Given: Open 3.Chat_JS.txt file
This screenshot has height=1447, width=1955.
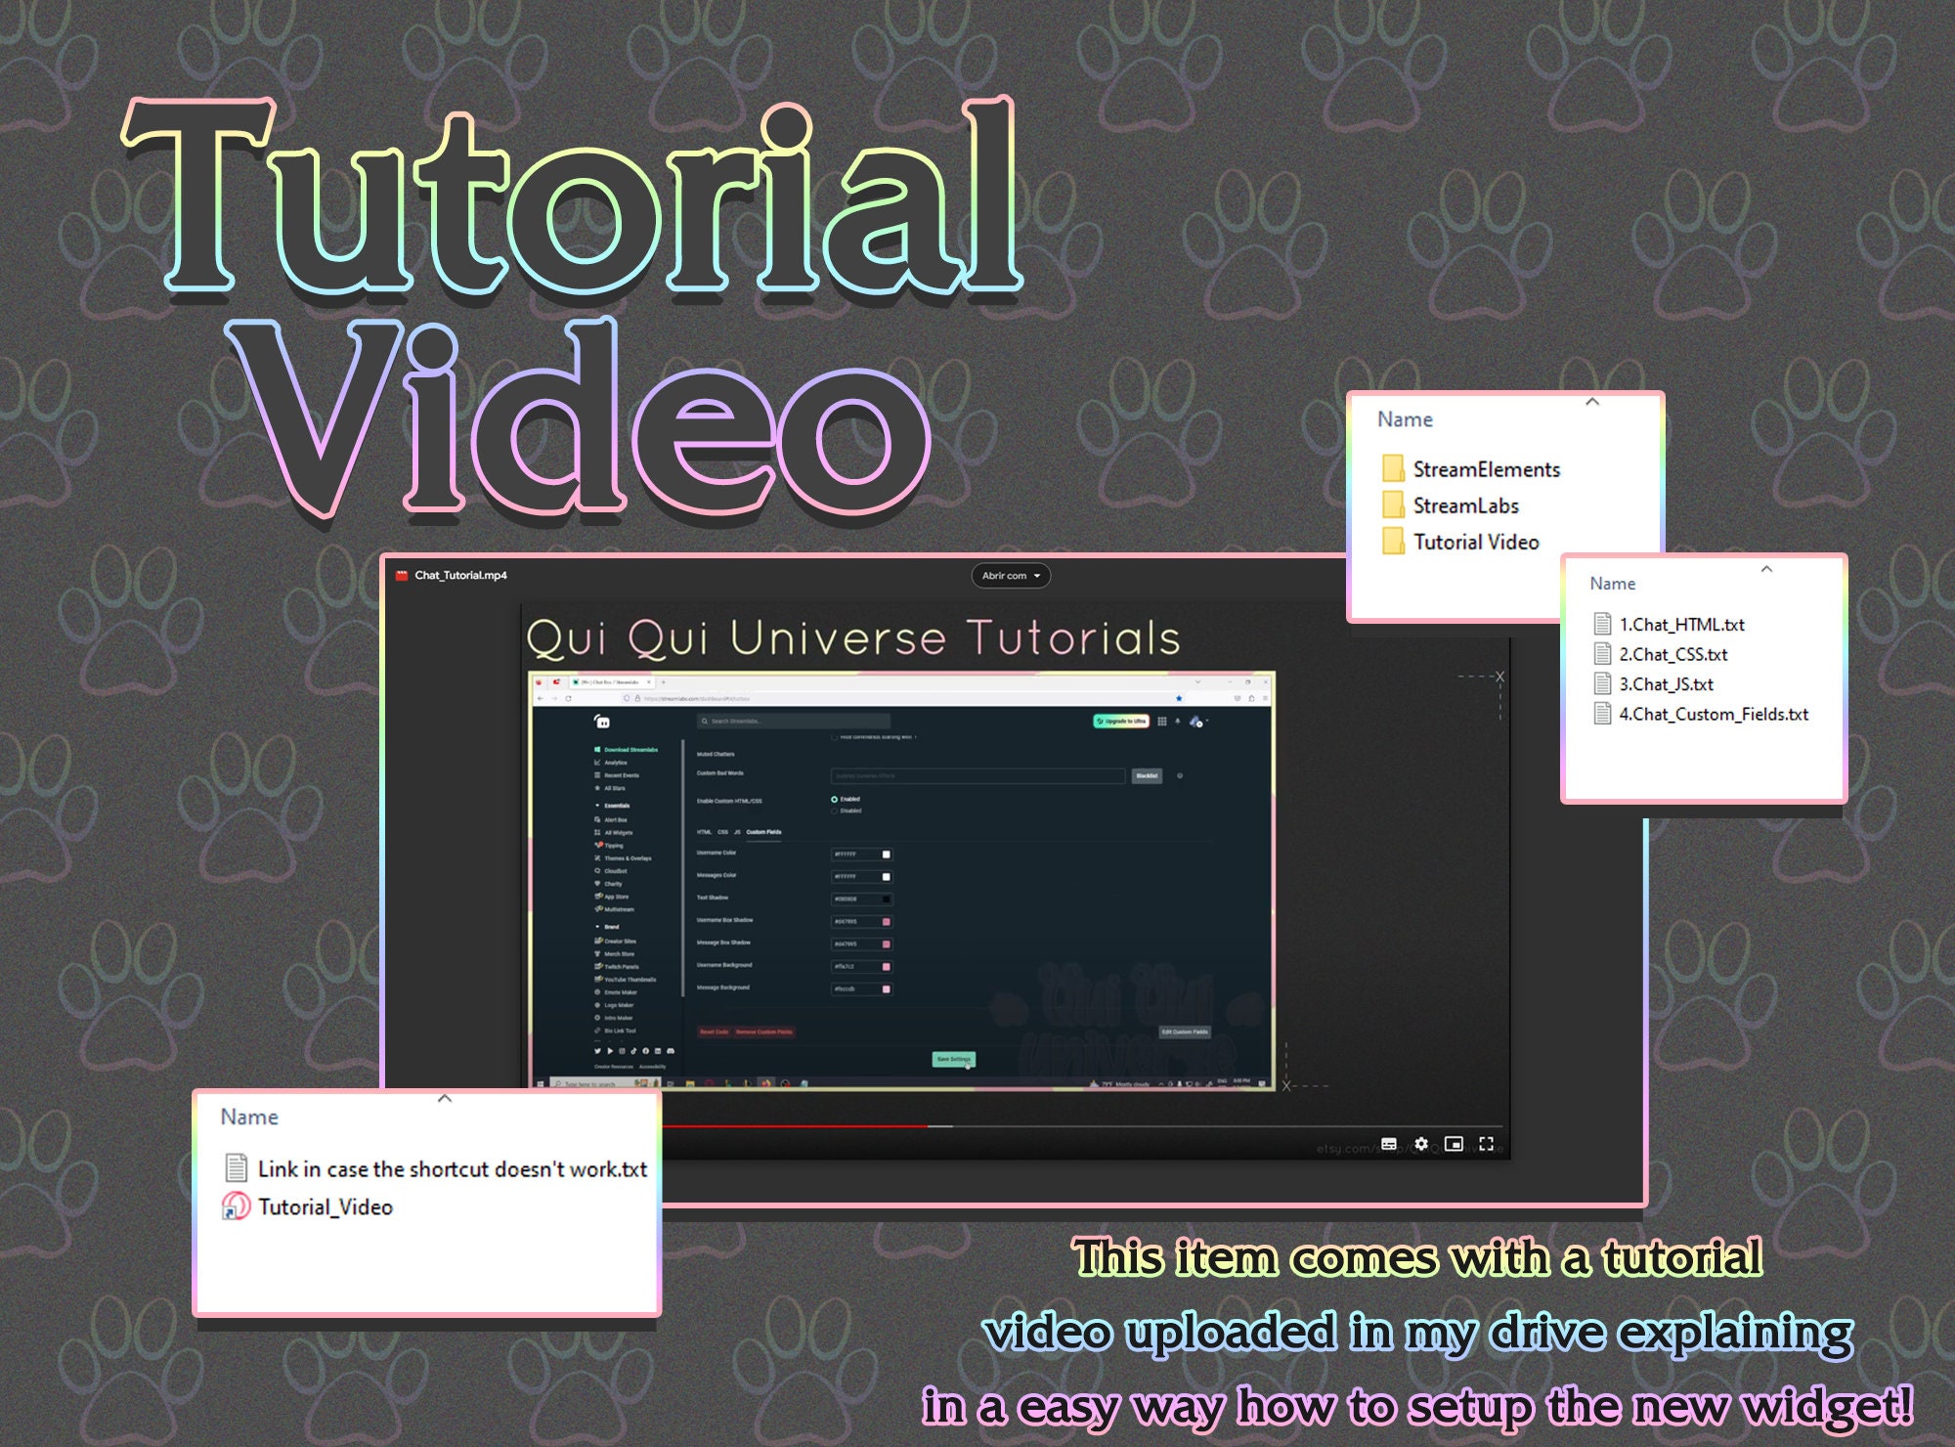Looking at the screenshot, I should tap(1653, 684).
